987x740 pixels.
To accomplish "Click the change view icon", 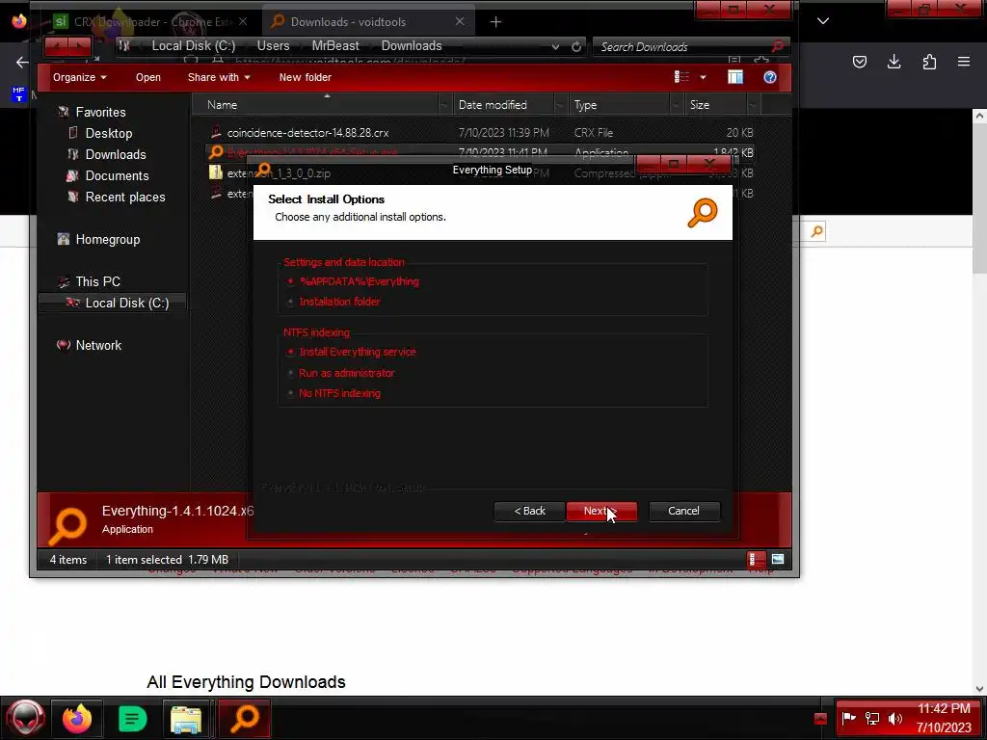I will coord(681,77).
